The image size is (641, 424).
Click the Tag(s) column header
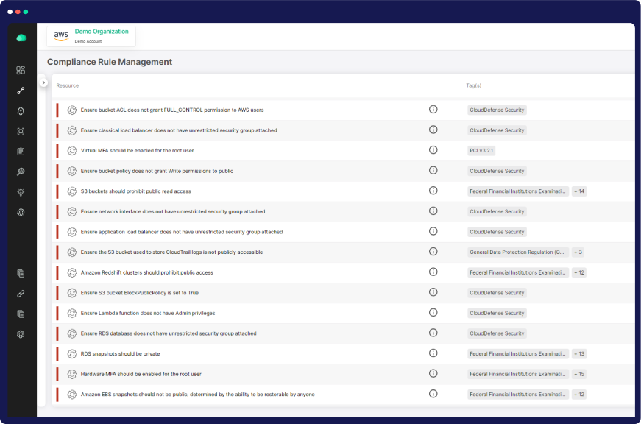point(473,85)
